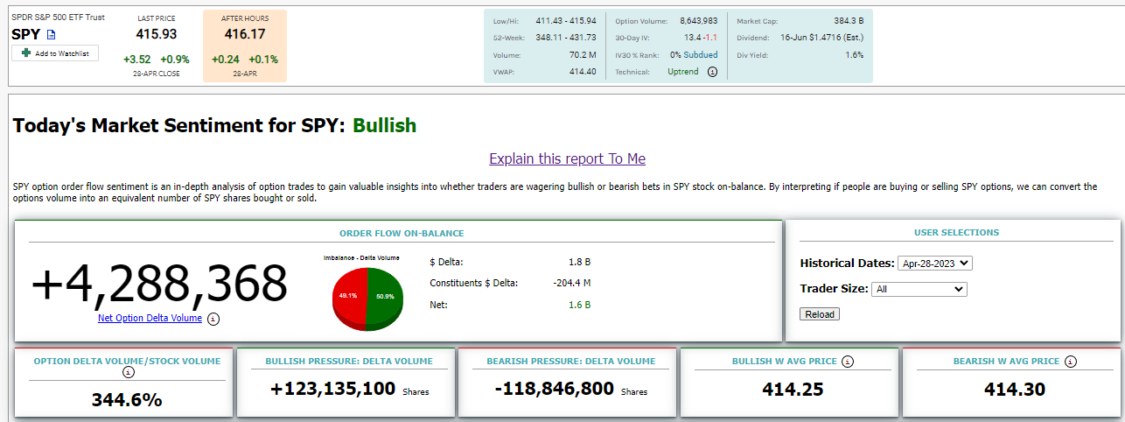Viewport: 1125px width, 422px height.
Task: Click the 414.30 bearish average price
Action: pos(1015,390)
